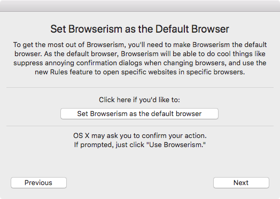280x199 pixels.
Task: Click the "OS X" words in the note
Action: point(81,136)
